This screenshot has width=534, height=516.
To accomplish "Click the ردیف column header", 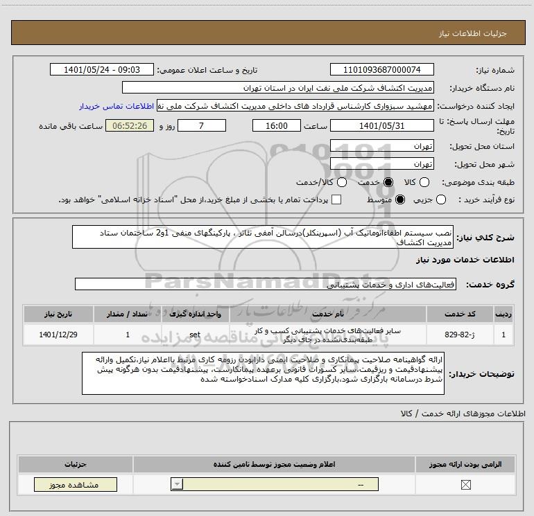I will click(x=503, y=314).
